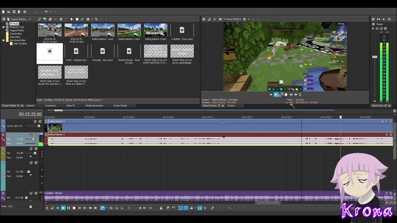Image resolution: width=397 pixels, height=223 pixels.
Task: Start media preview playback in Project Media
Action: [72, 19]
